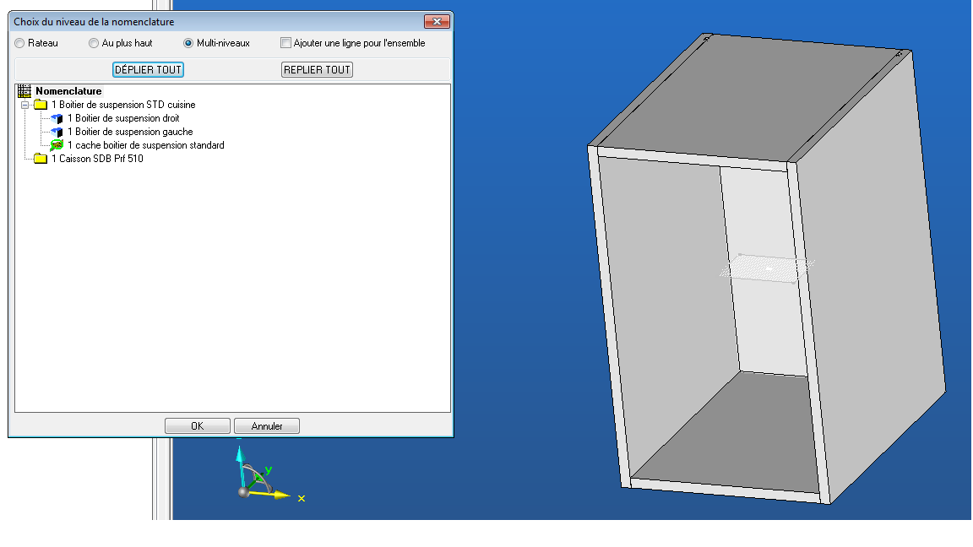Image resolution: width=973 pixels, height=547 pixels.
Task: Collapse the Boitier de suspension STD cuisine node
Action: [25, 105]
